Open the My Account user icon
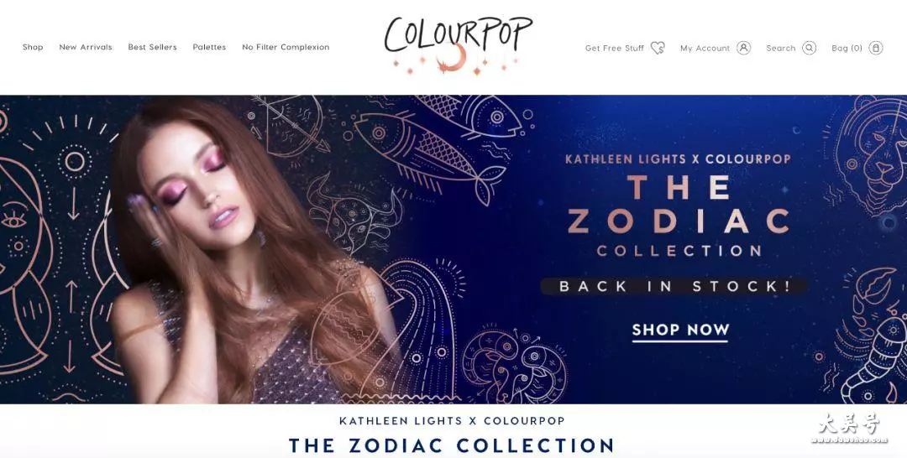This screenshot has height=458, width=907. 744,48
